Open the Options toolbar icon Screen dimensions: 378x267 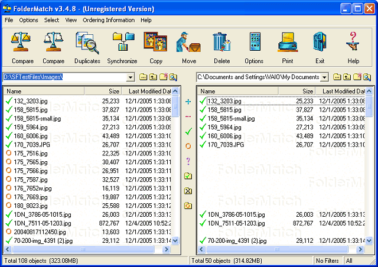click(254, 48)
